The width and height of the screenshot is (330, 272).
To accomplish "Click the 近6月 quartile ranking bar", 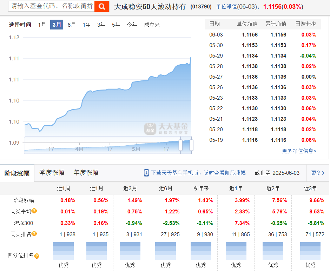I will point(165,251).
